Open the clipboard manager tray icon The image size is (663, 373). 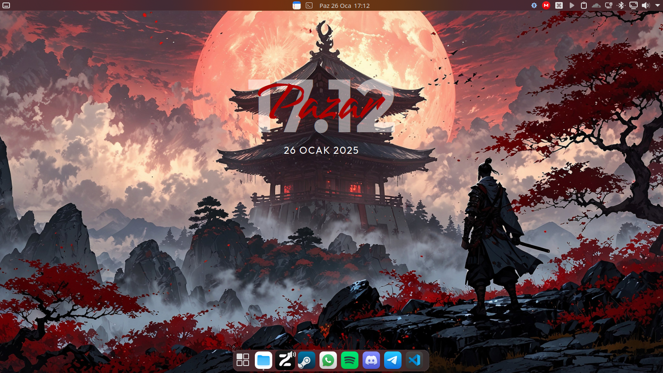click(x=584, y=5)
